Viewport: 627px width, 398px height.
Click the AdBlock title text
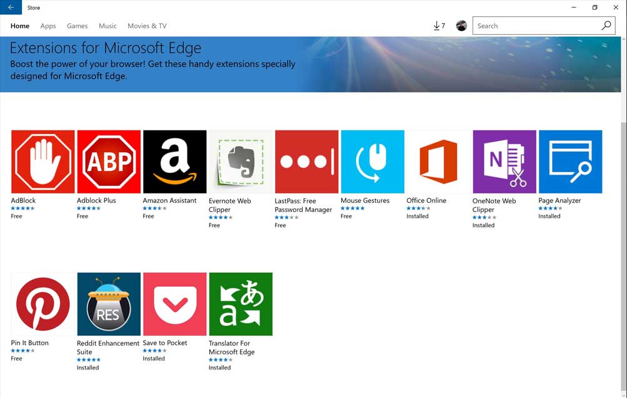(23, 200)
